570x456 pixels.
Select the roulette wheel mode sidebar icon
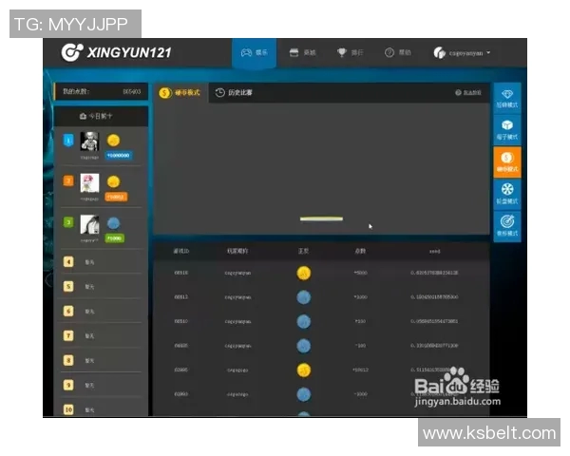(506, 193)
